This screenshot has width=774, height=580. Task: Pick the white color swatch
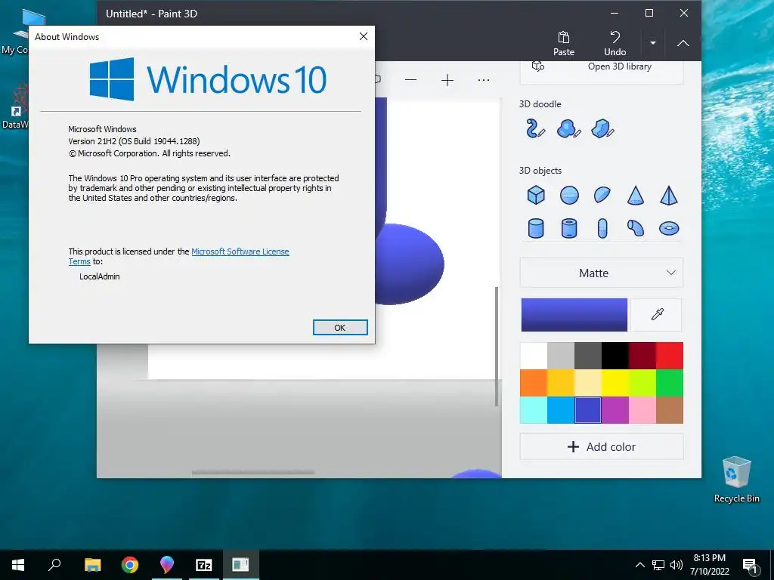[534, 356]
